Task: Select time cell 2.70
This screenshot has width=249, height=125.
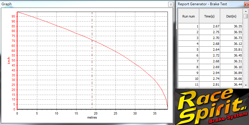Action: point(209,38)
